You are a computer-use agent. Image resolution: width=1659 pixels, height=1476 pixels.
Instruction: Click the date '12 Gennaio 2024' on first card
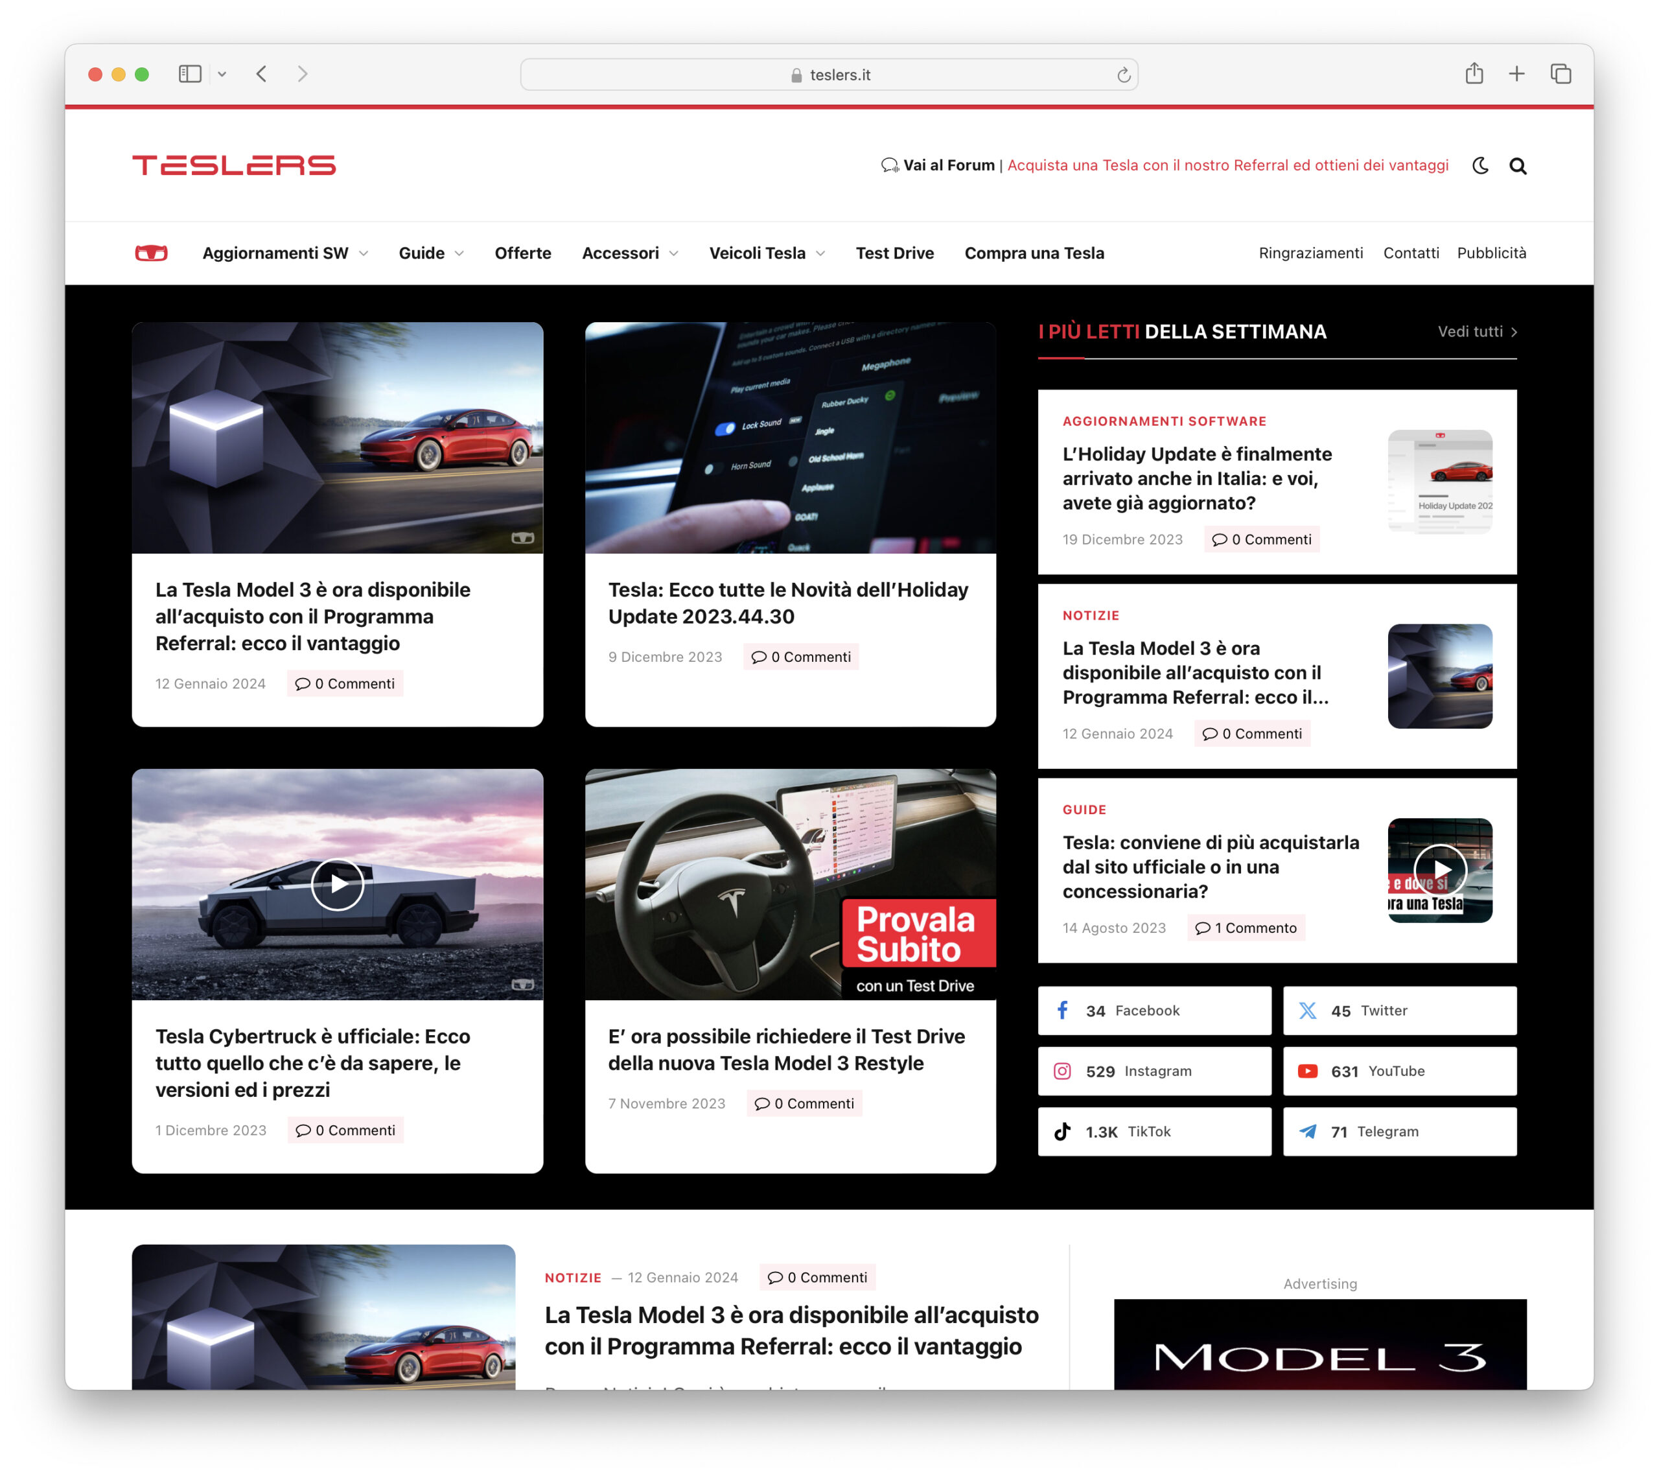point(210,684)
